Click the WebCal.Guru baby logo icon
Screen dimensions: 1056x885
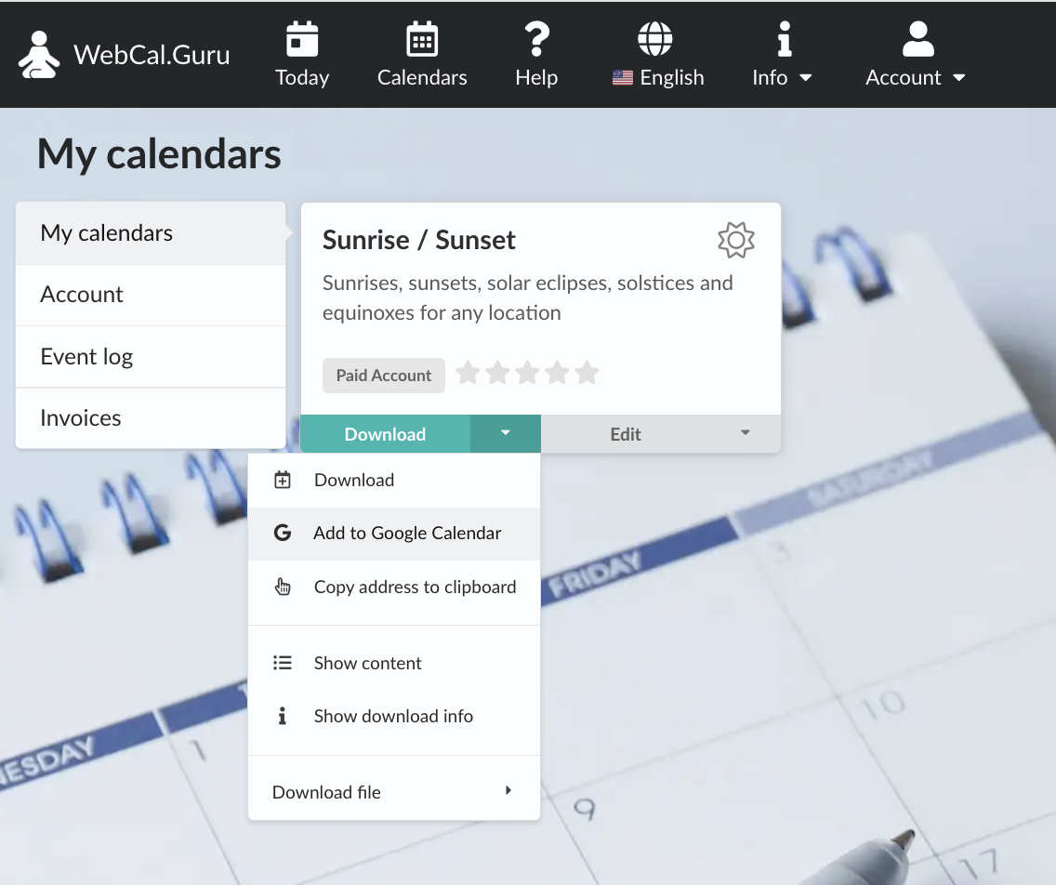coord(38,53)
